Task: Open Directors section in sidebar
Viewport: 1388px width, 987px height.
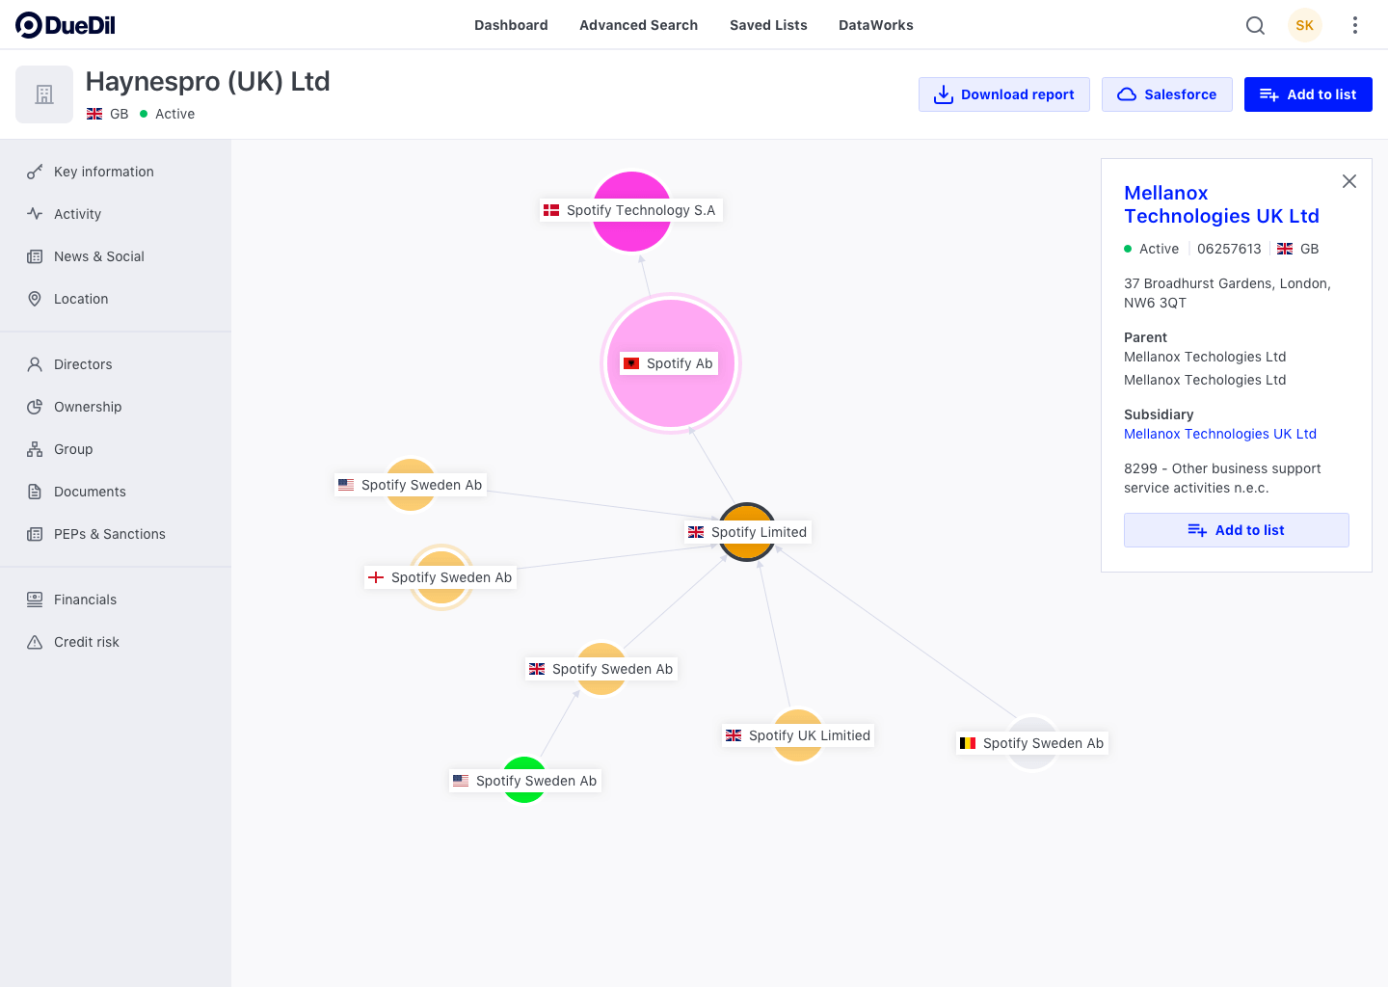Action: click(x=116, y=364)
